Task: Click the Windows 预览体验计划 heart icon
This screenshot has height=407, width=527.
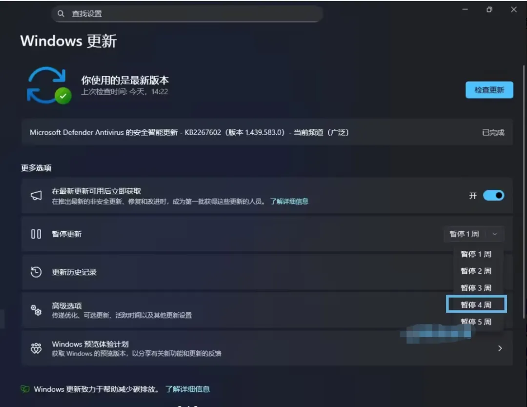Action: click(36, 348)
